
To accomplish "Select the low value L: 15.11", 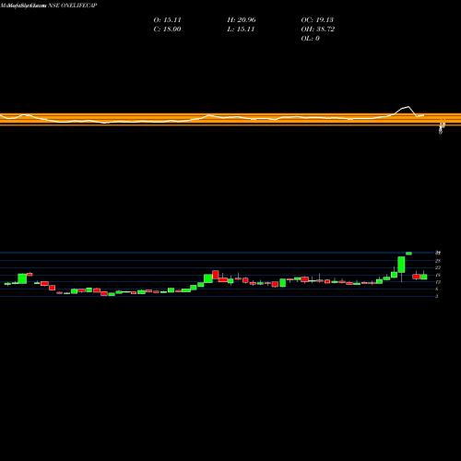I will tap(241, 30).
